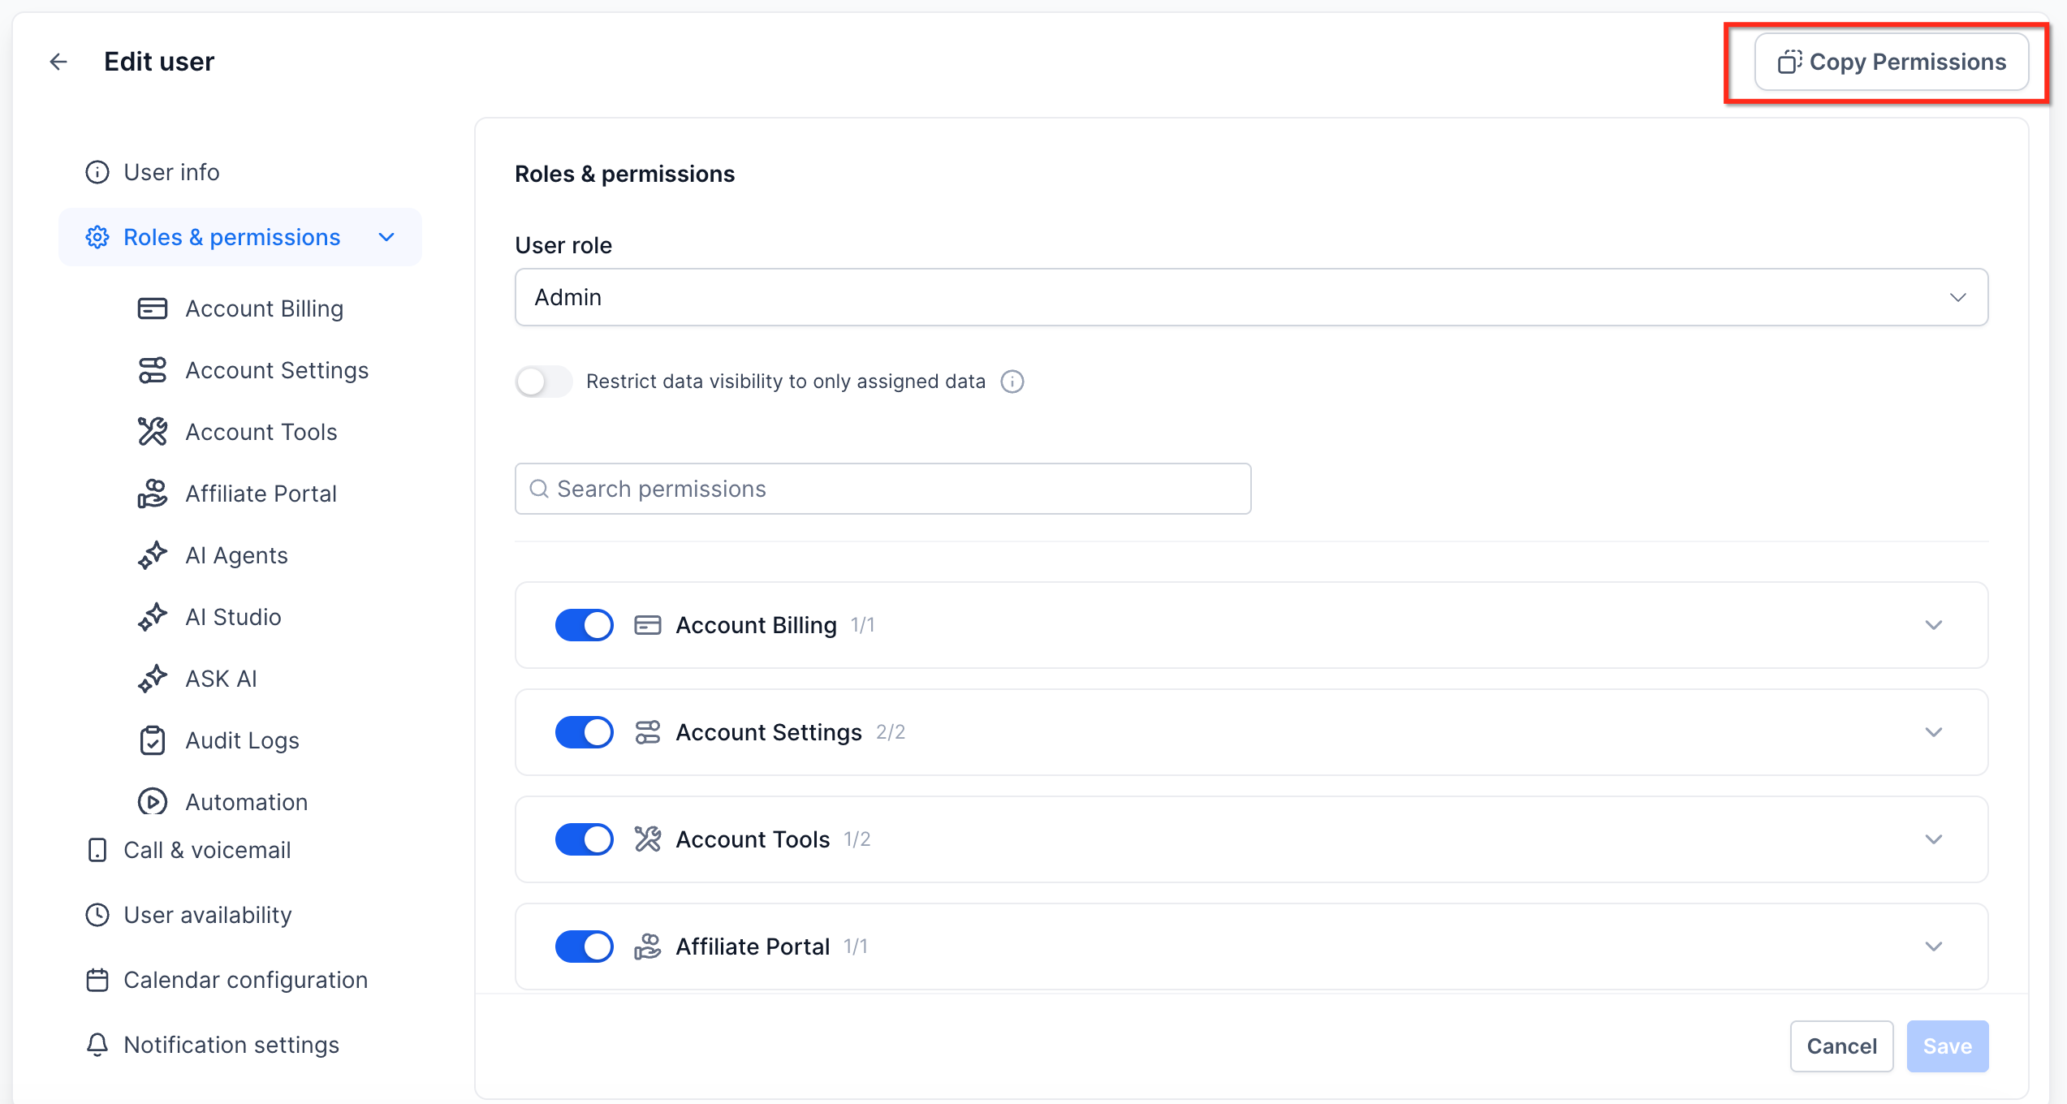Screen dimensions: 2067x1104
Task: Turn off the Account Settings permission toggle
Action: point(585,732)
